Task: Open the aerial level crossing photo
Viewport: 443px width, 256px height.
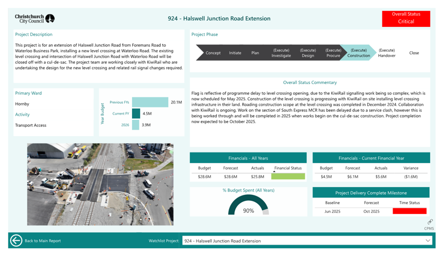Action: click(x=100, y=184)
